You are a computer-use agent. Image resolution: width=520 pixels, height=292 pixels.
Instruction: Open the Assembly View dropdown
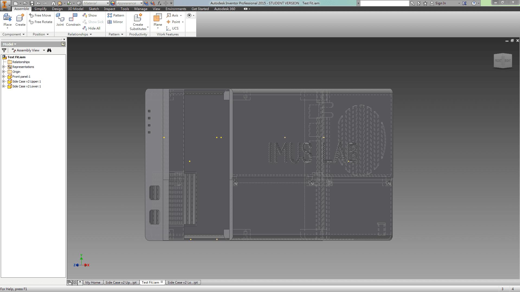point(44,50)
